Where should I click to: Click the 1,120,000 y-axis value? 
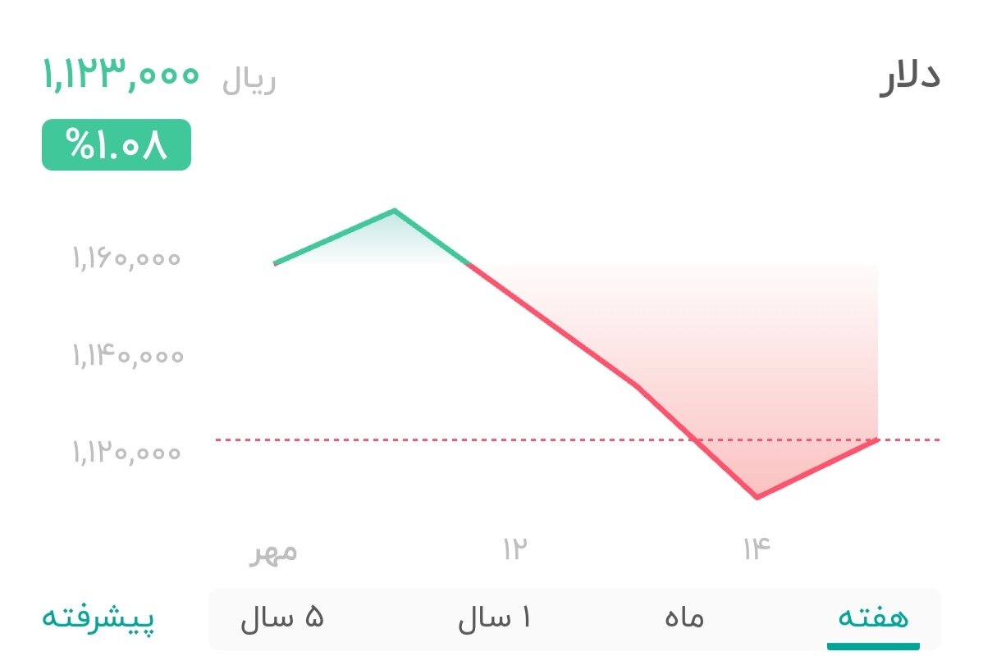coord(125,450)
